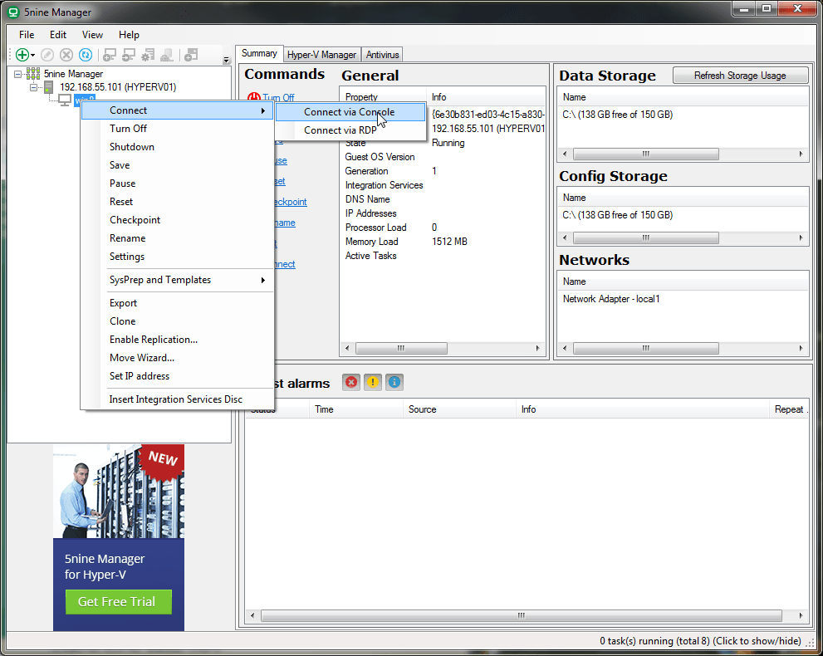
Task: Click the green Add plus toolbar icon
Action: [22, 55]
